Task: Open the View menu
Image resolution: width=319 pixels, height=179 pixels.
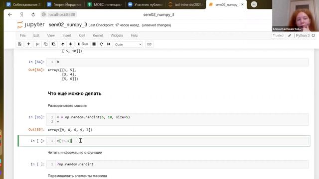Action: (51, 35)
